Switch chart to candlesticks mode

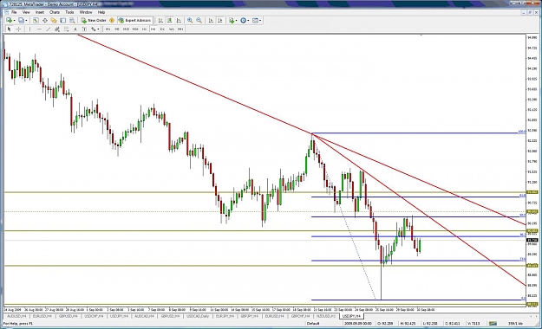[x=170, y=21]
